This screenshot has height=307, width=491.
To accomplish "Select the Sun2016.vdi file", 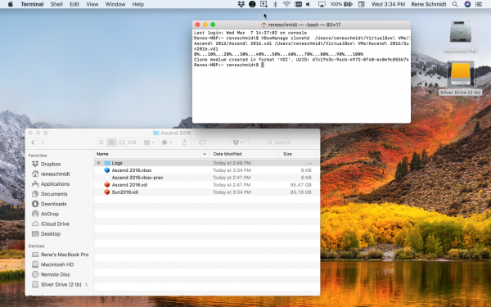I will point(207,192).
